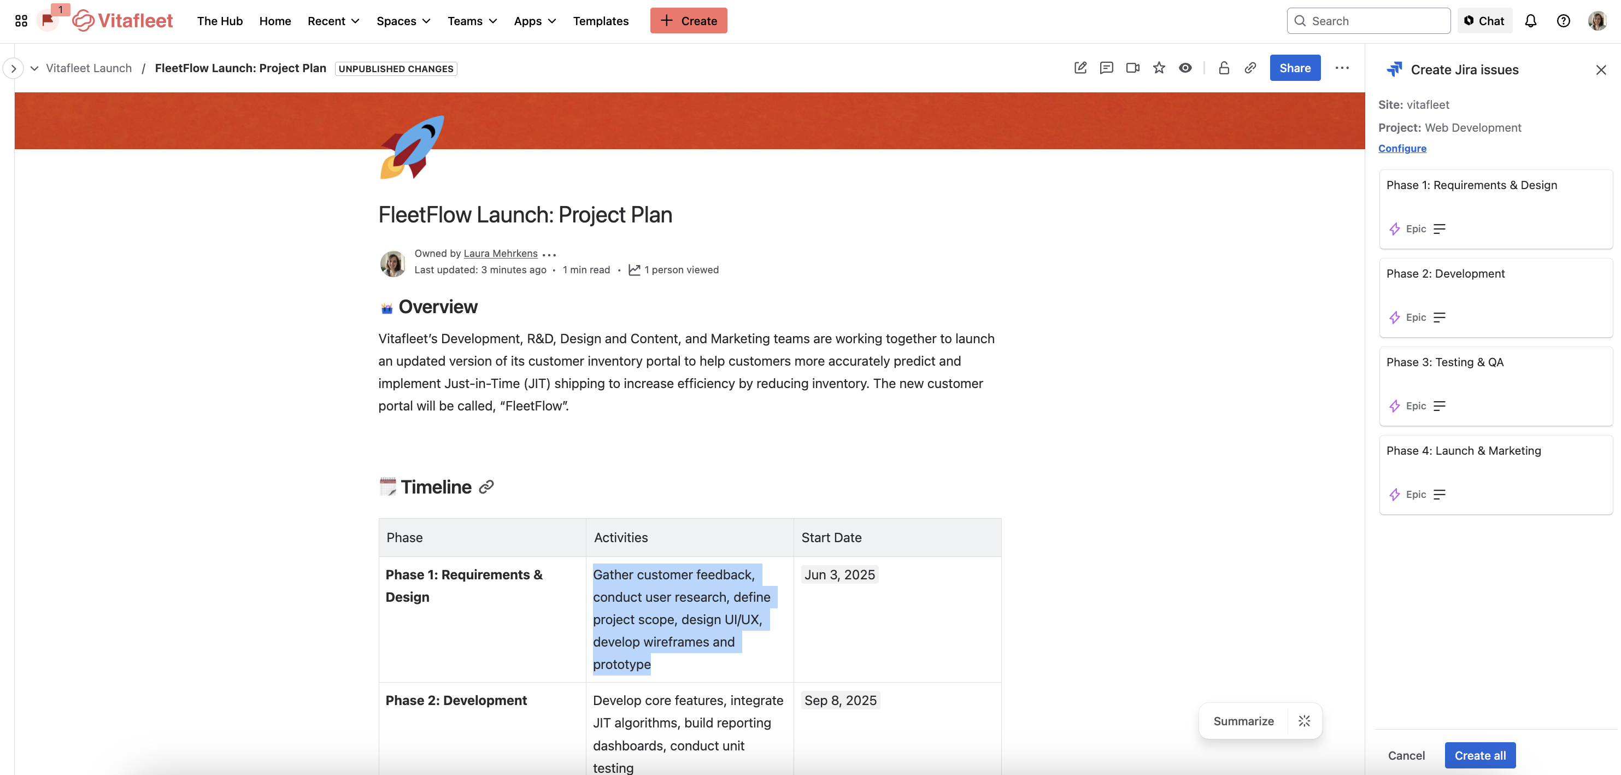1621x775 pixels.
Task: Open the Spaces dropdown
Action: (x=403, y=21)
